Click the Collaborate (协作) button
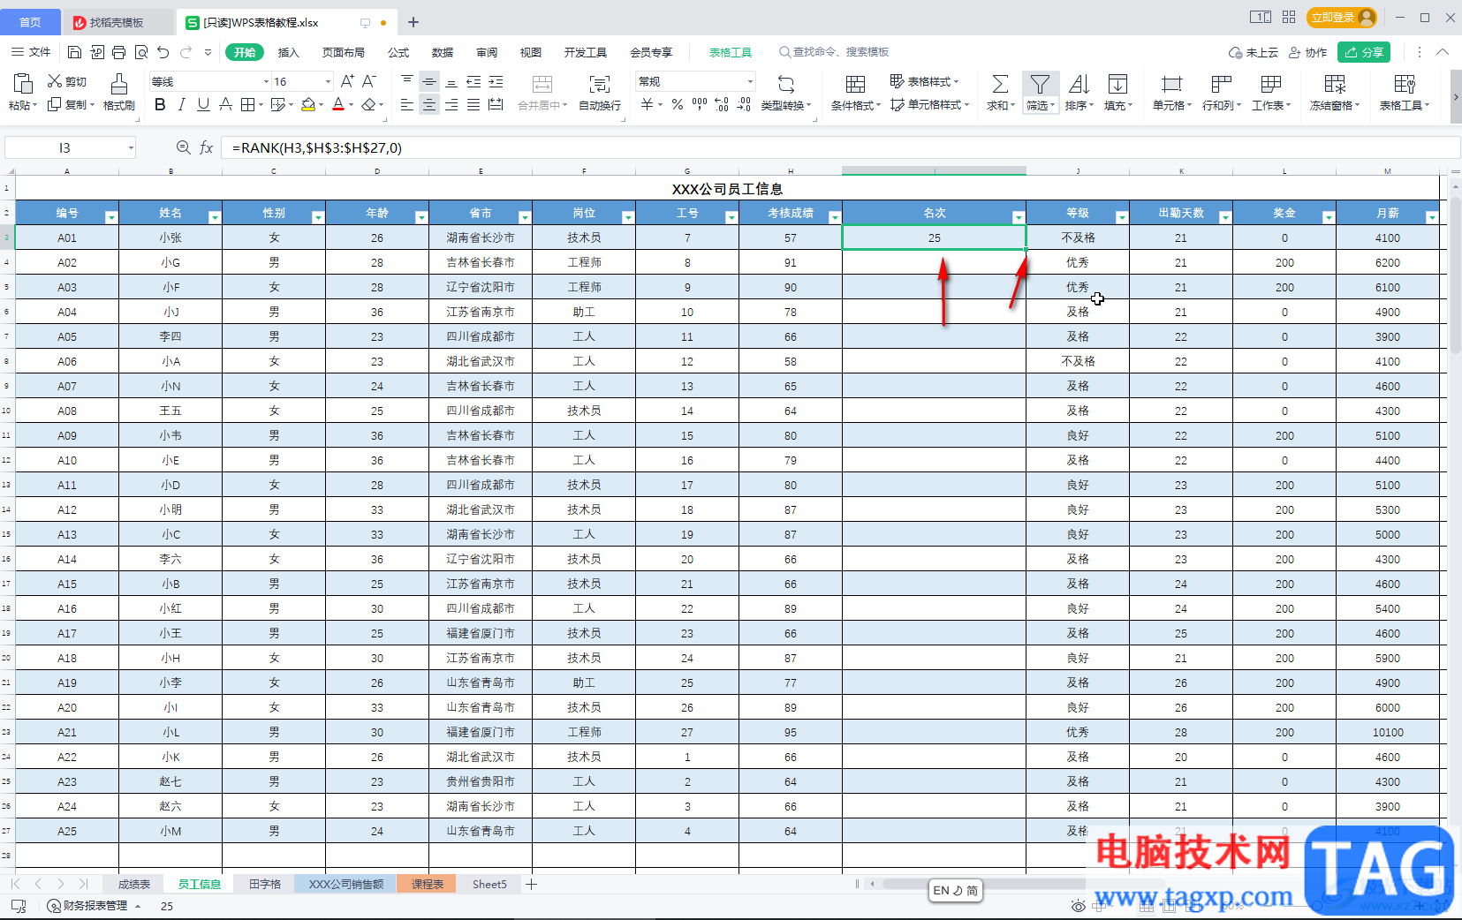 click(x=1308, y=52)
